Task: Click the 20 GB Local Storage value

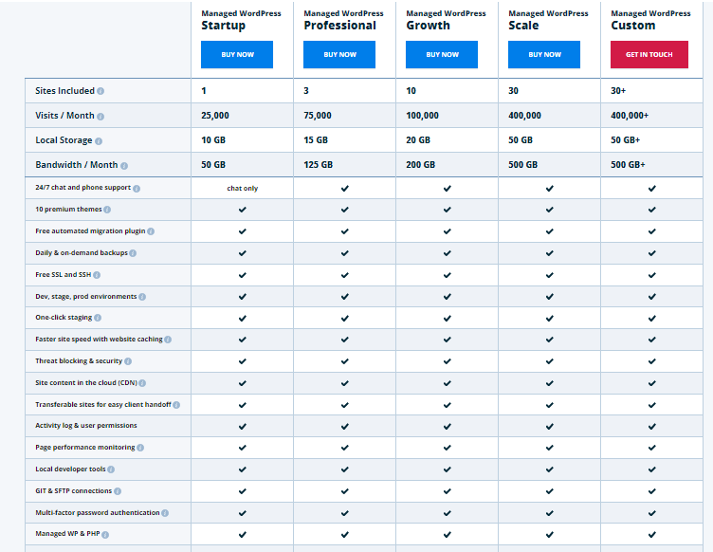Action: pos(418,140)
